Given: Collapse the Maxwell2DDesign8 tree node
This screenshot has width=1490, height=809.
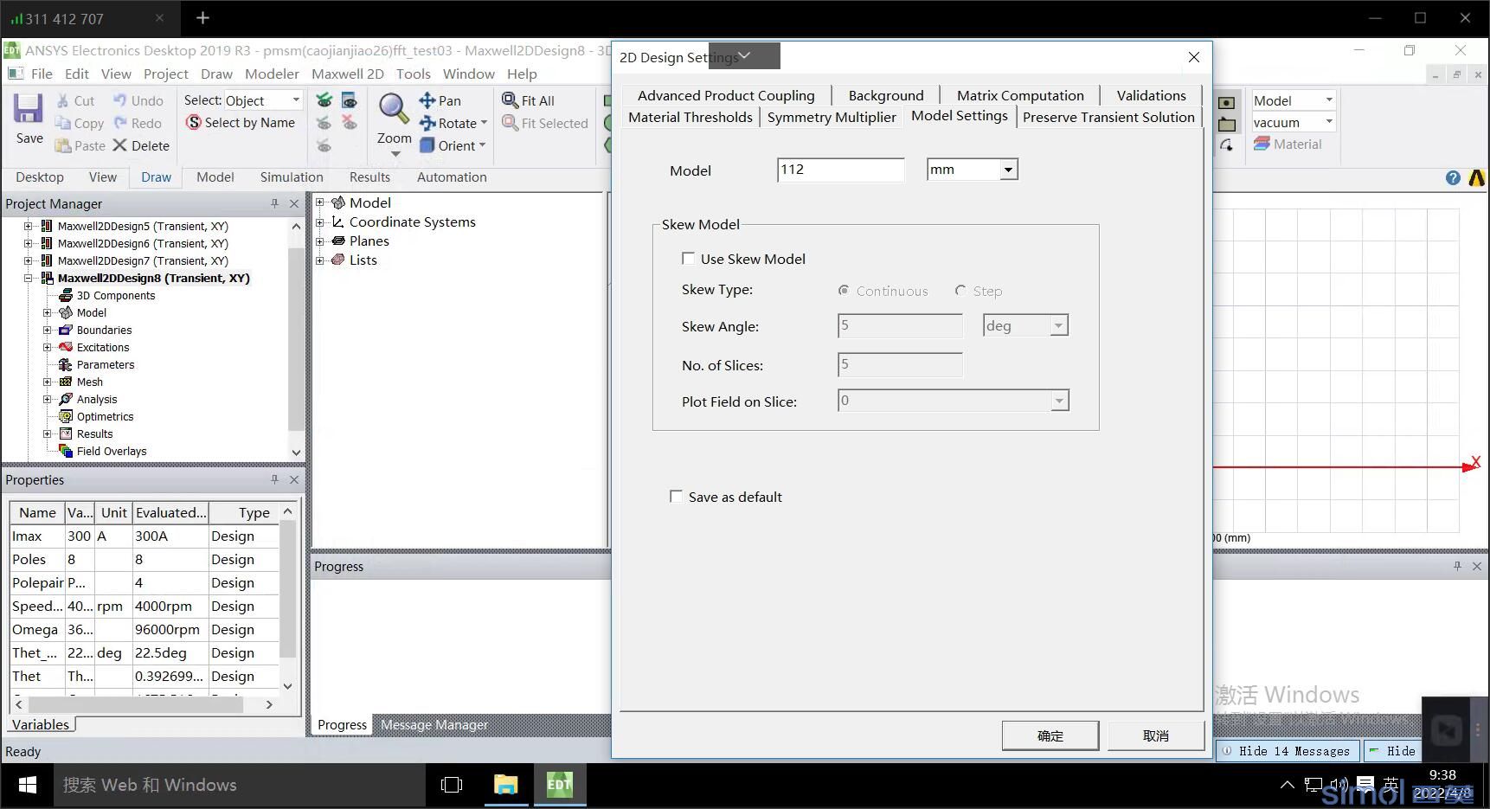Looking at the screenshot, I should (x=28, y=278).
